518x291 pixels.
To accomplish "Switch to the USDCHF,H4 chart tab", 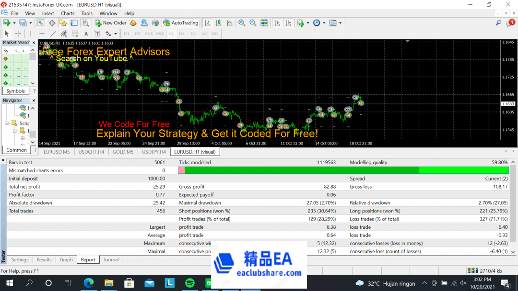I will (91, 152).
